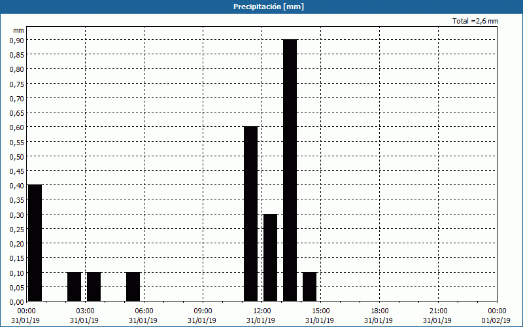Click the y-axis value 0,10
The image size is (523, 327).
pos(17,273)
